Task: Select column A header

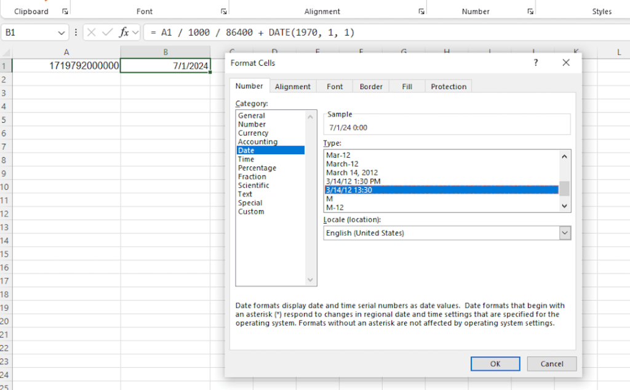Action: coord(66,52)
